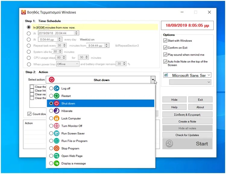Click the power icon in Select action box
This screenshot has width=226, height=174.
click(52, 80)
